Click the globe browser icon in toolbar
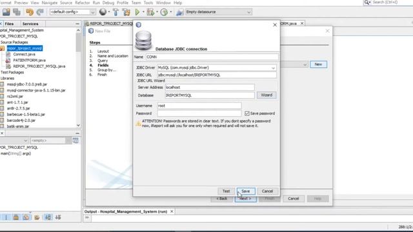413x232 pixels. coord(103,12)
